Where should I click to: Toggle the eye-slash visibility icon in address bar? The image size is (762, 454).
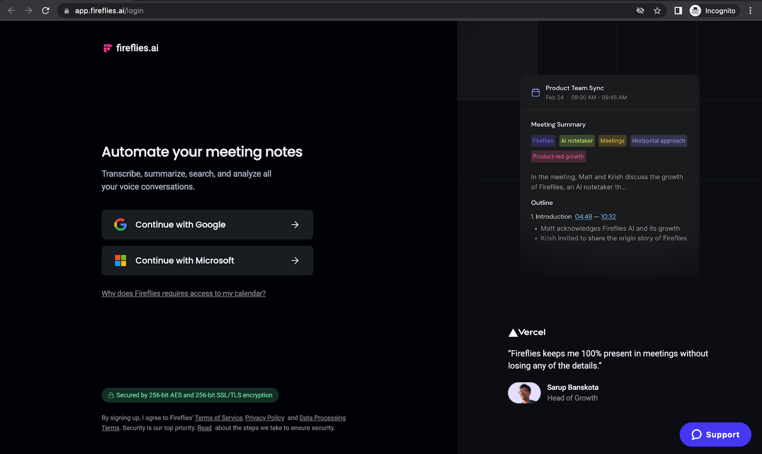pos(640,10)
